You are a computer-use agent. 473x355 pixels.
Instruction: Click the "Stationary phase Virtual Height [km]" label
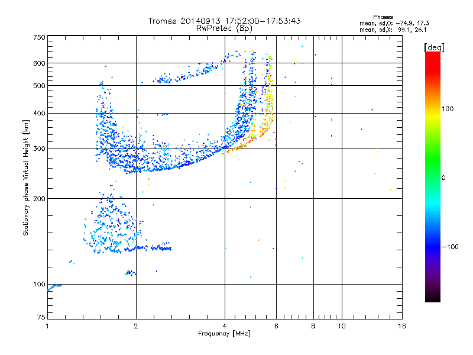26,177
